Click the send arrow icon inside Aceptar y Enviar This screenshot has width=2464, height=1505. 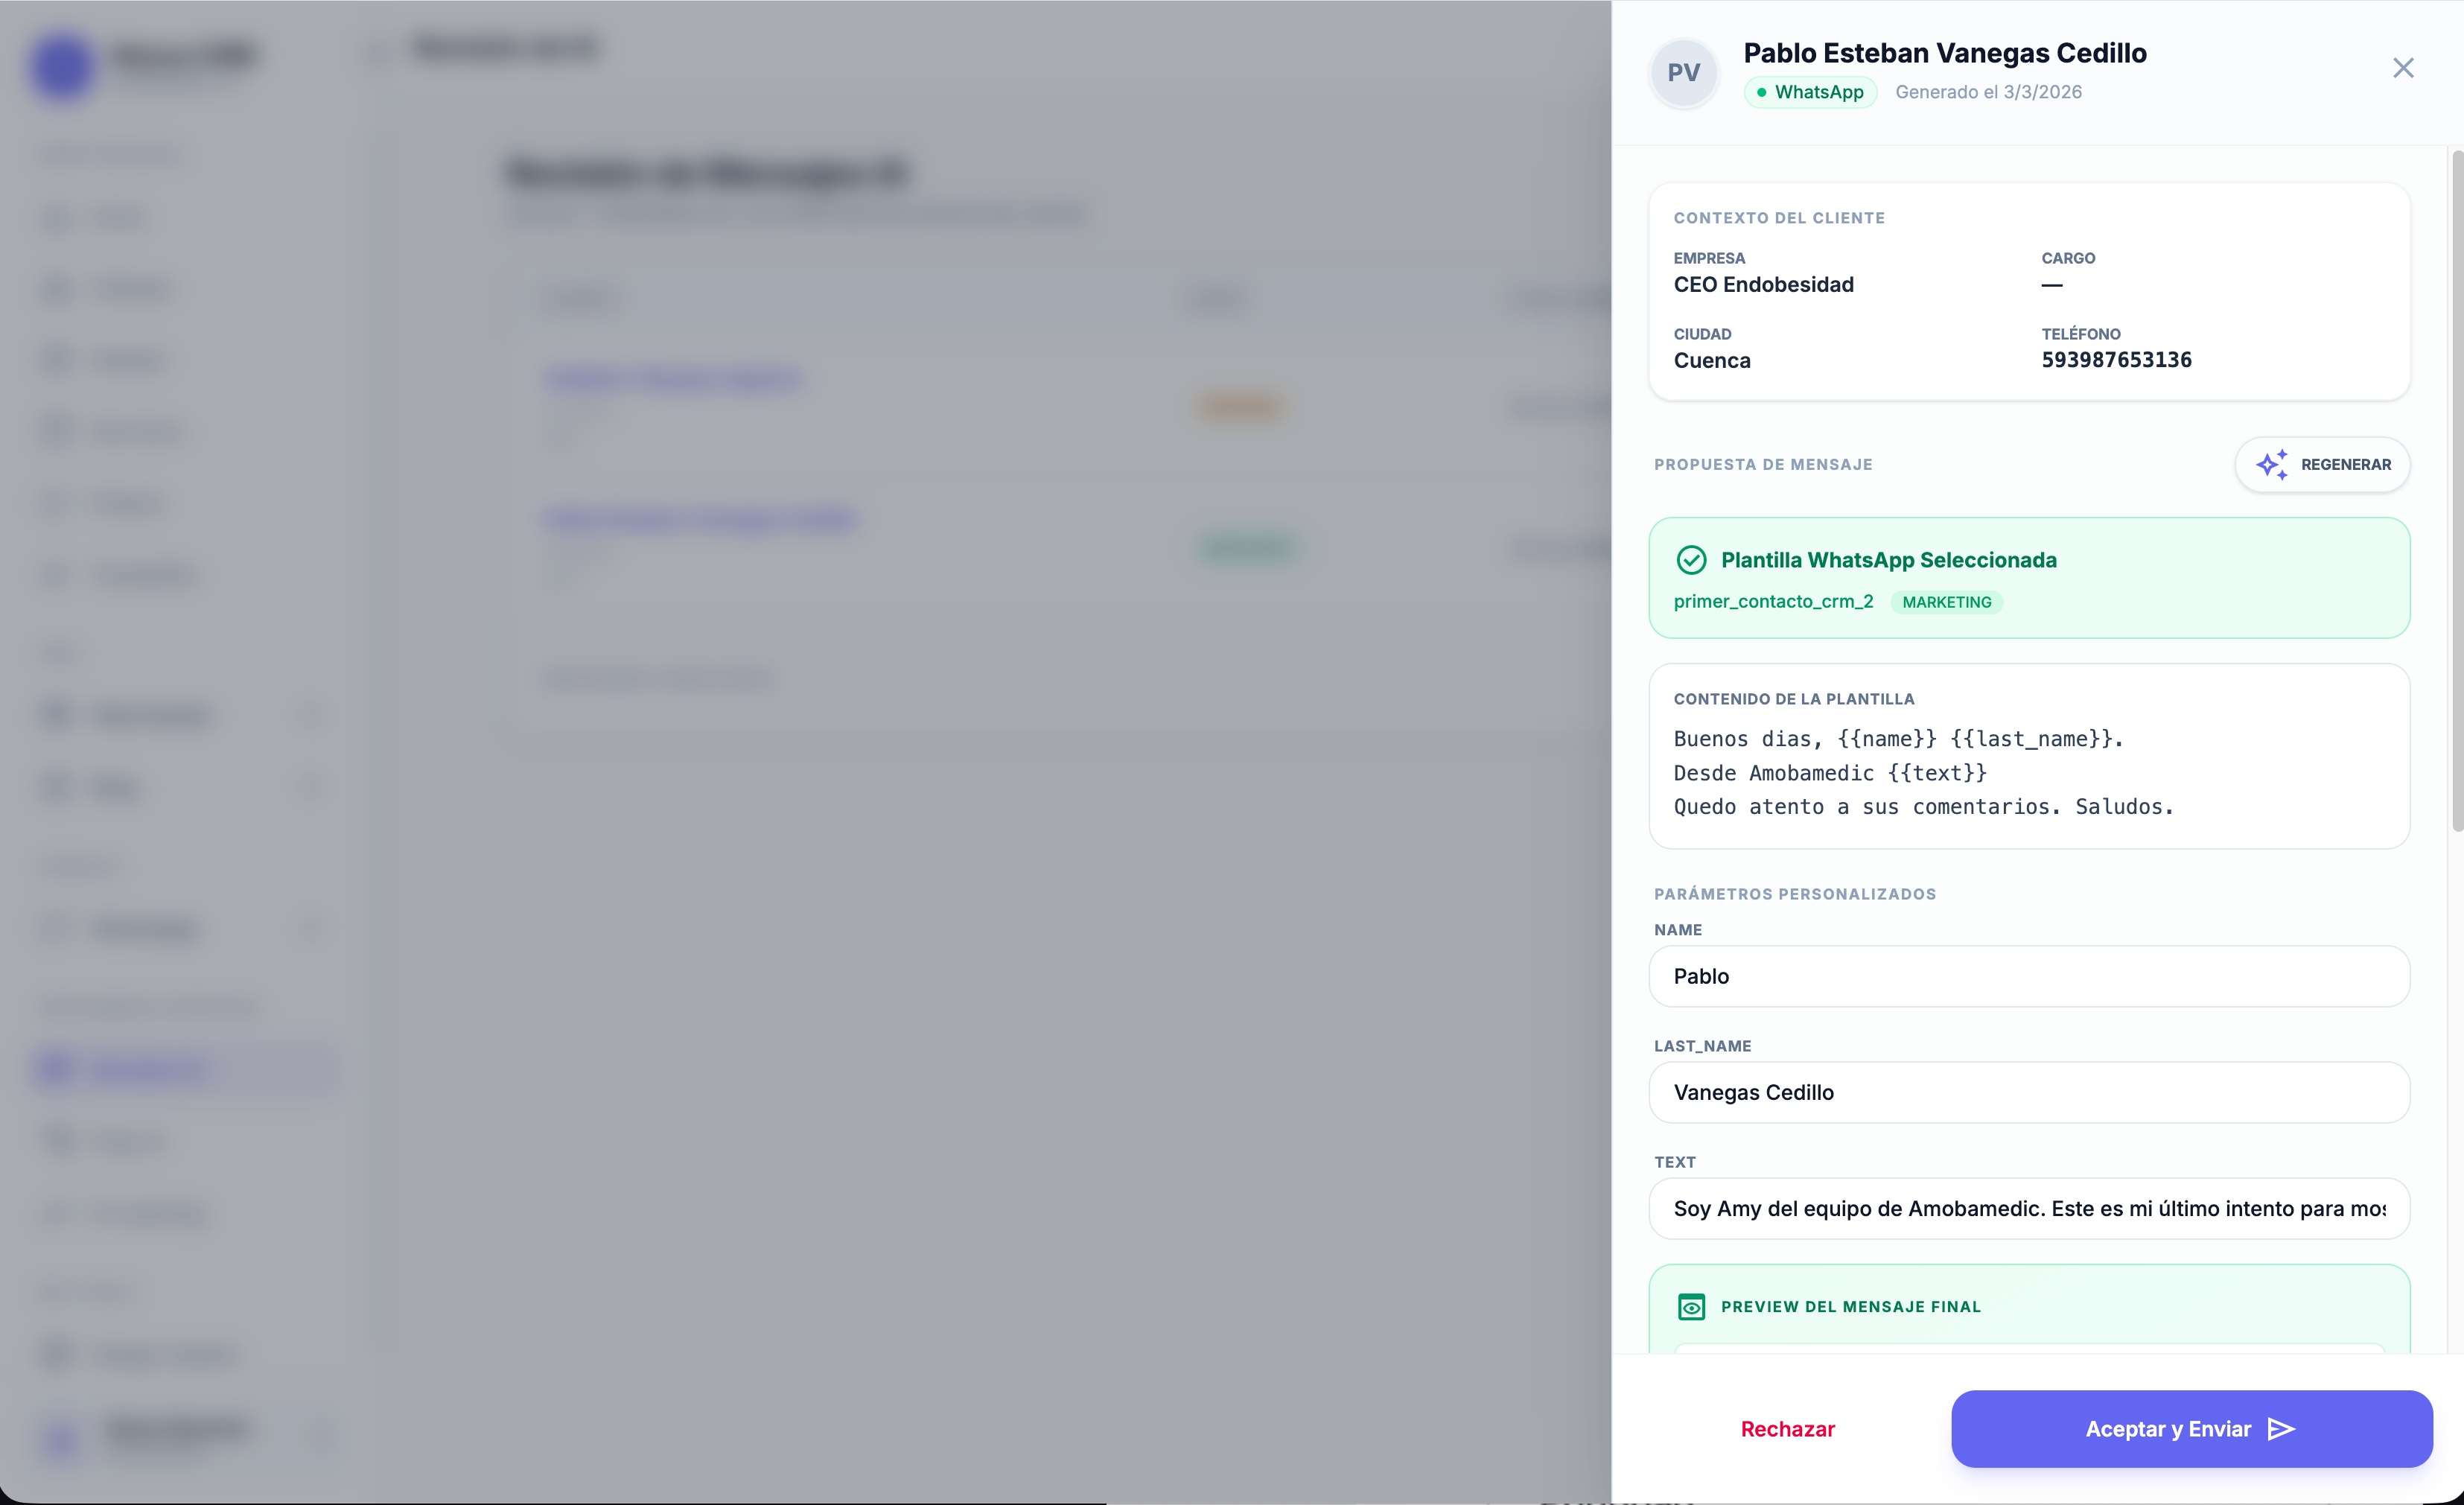pos(2280,1429)
